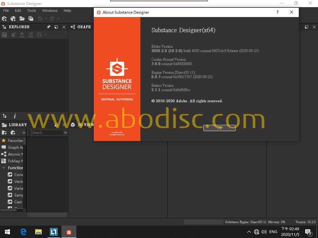Open the Windows menu
Viewport: 318px width, 238px height.
pos(50,11)
